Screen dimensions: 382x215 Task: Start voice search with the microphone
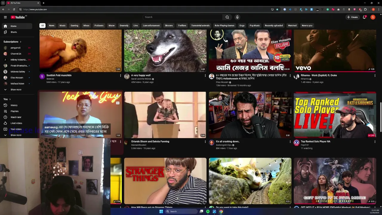click(x=237, y=17)
